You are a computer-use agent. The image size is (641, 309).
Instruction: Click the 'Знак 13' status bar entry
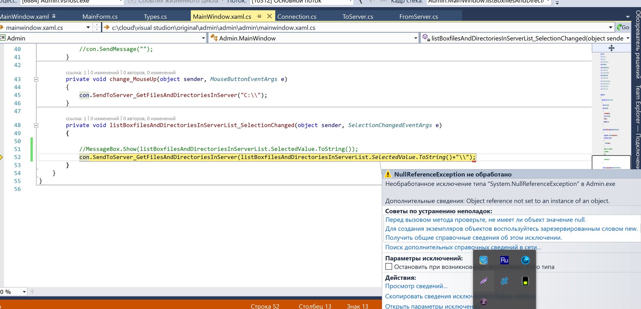point(357,306)
